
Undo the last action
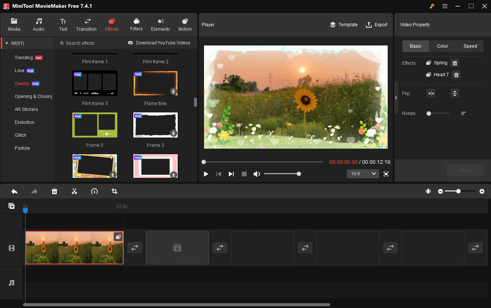[x=14, y=191]
